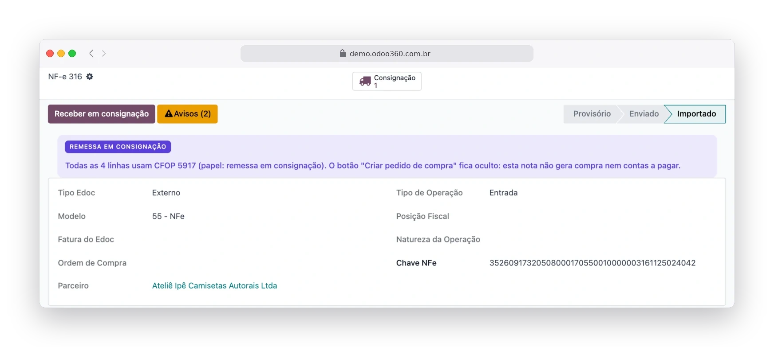Click the NF-e 316 record title

(x=65, y=77)
